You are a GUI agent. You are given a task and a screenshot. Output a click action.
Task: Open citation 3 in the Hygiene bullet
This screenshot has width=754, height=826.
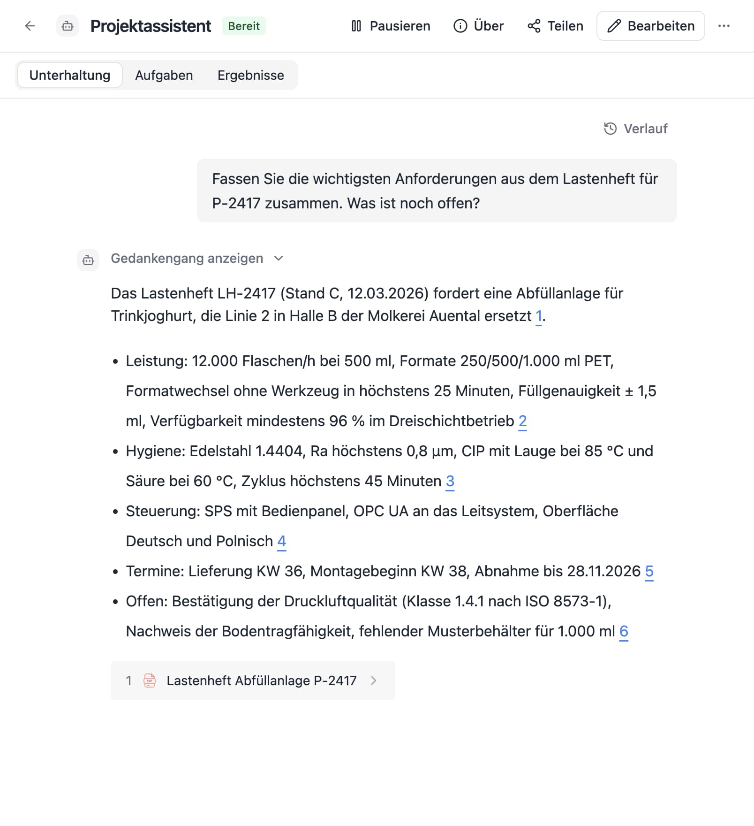click(x=450, y=482)
